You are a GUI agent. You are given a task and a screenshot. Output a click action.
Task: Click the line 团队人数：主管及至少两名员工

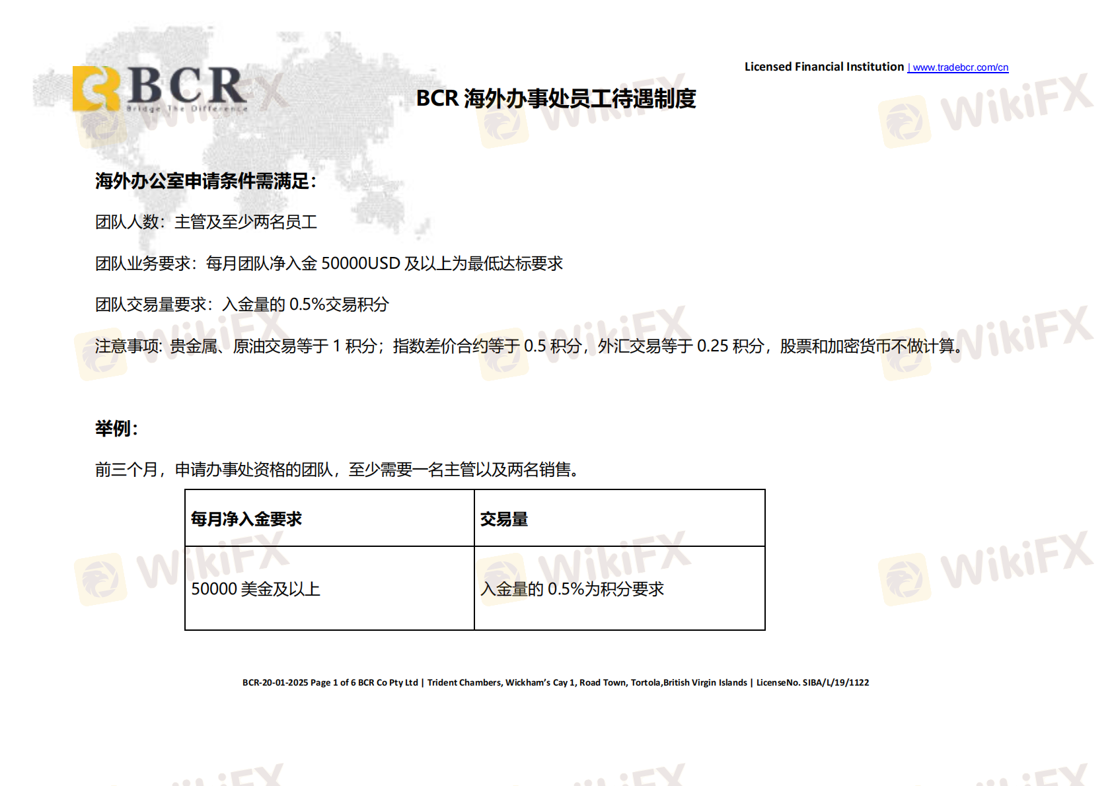(x=206, y=222)
